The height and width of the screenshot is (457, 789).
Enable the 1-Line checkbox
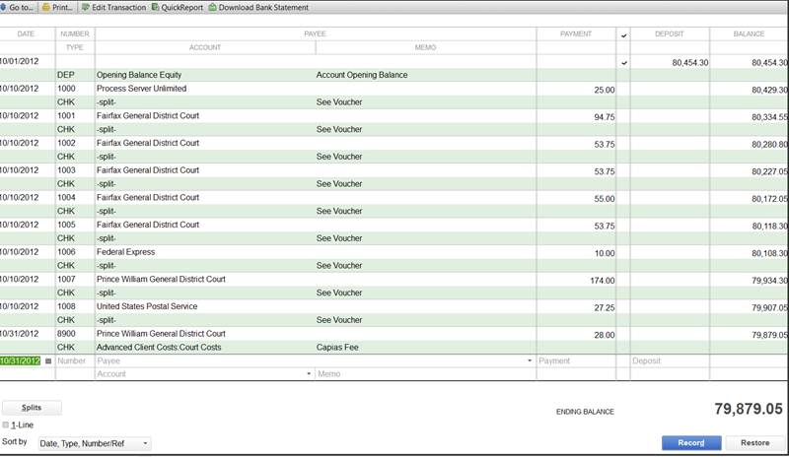click(6, 425)
